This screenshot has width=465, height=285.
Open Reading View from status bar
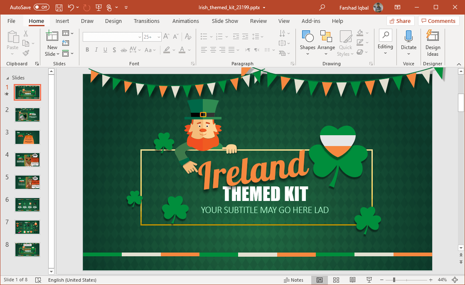[x=352, y=280]
